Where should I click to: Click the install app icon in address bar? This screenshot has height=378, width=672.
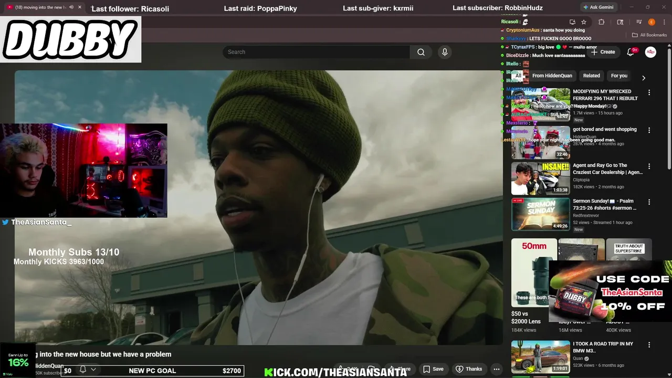pos(572,22)
